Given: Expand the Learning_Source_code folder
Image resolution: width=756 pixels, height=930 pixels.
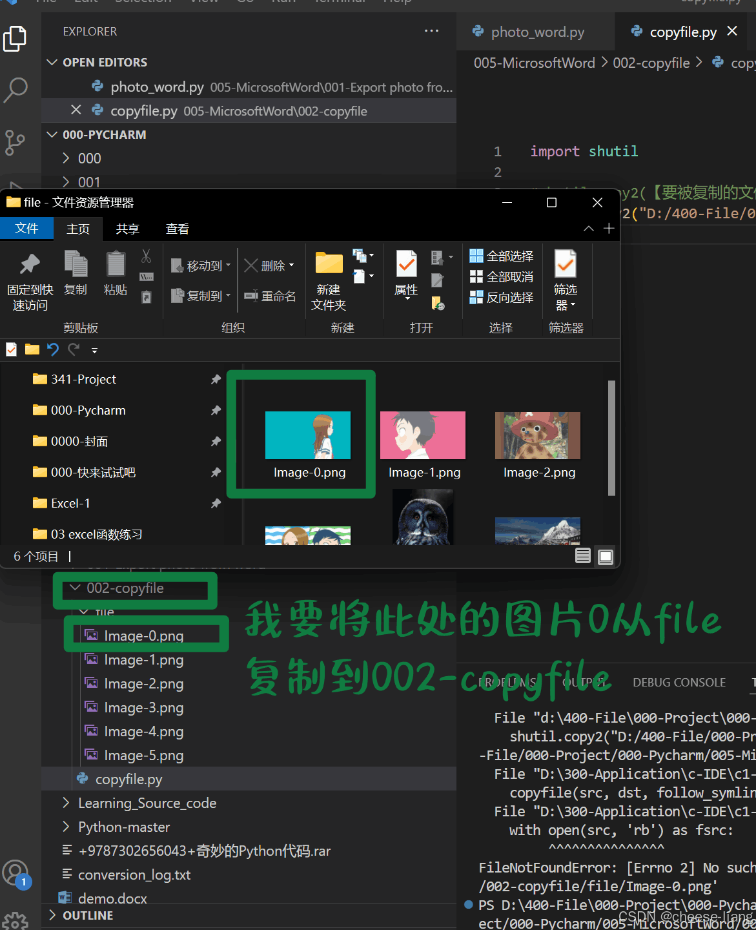Looking at the screenshot, I should click(x=66, y=803).
